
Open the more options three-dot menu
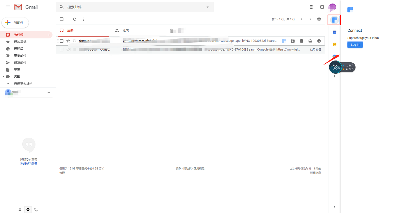(x=83, y=19)
